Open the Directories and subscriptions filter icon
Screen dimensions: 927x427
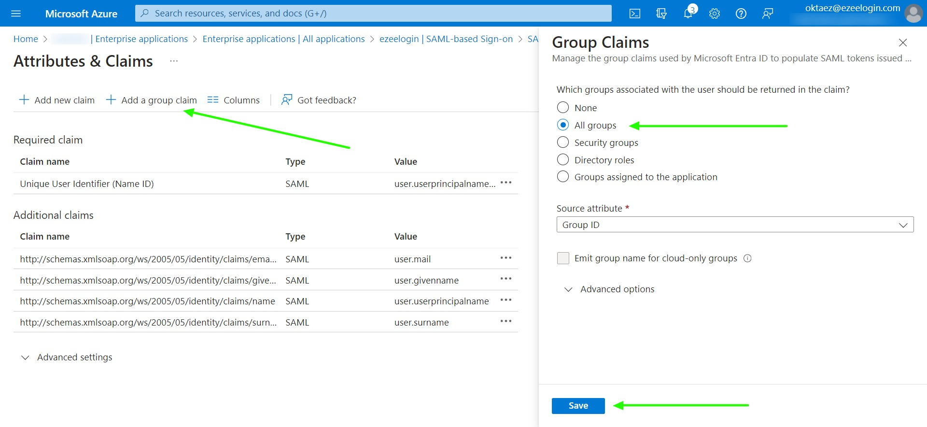point(661,14)
